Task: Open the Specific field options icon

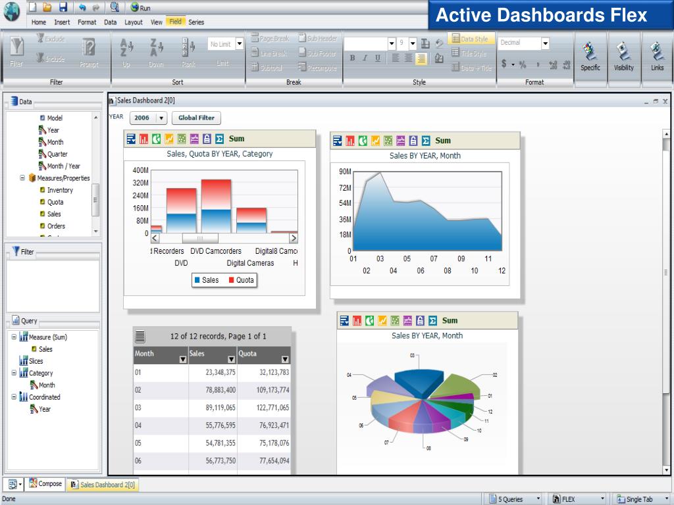Action: pyautogui.click(x=590, y=57)
